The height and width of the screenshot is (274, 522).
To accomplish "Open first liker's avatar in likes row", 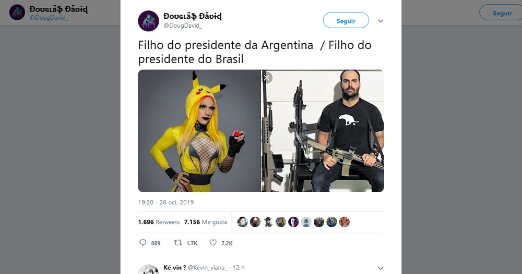I will point(242,222).
